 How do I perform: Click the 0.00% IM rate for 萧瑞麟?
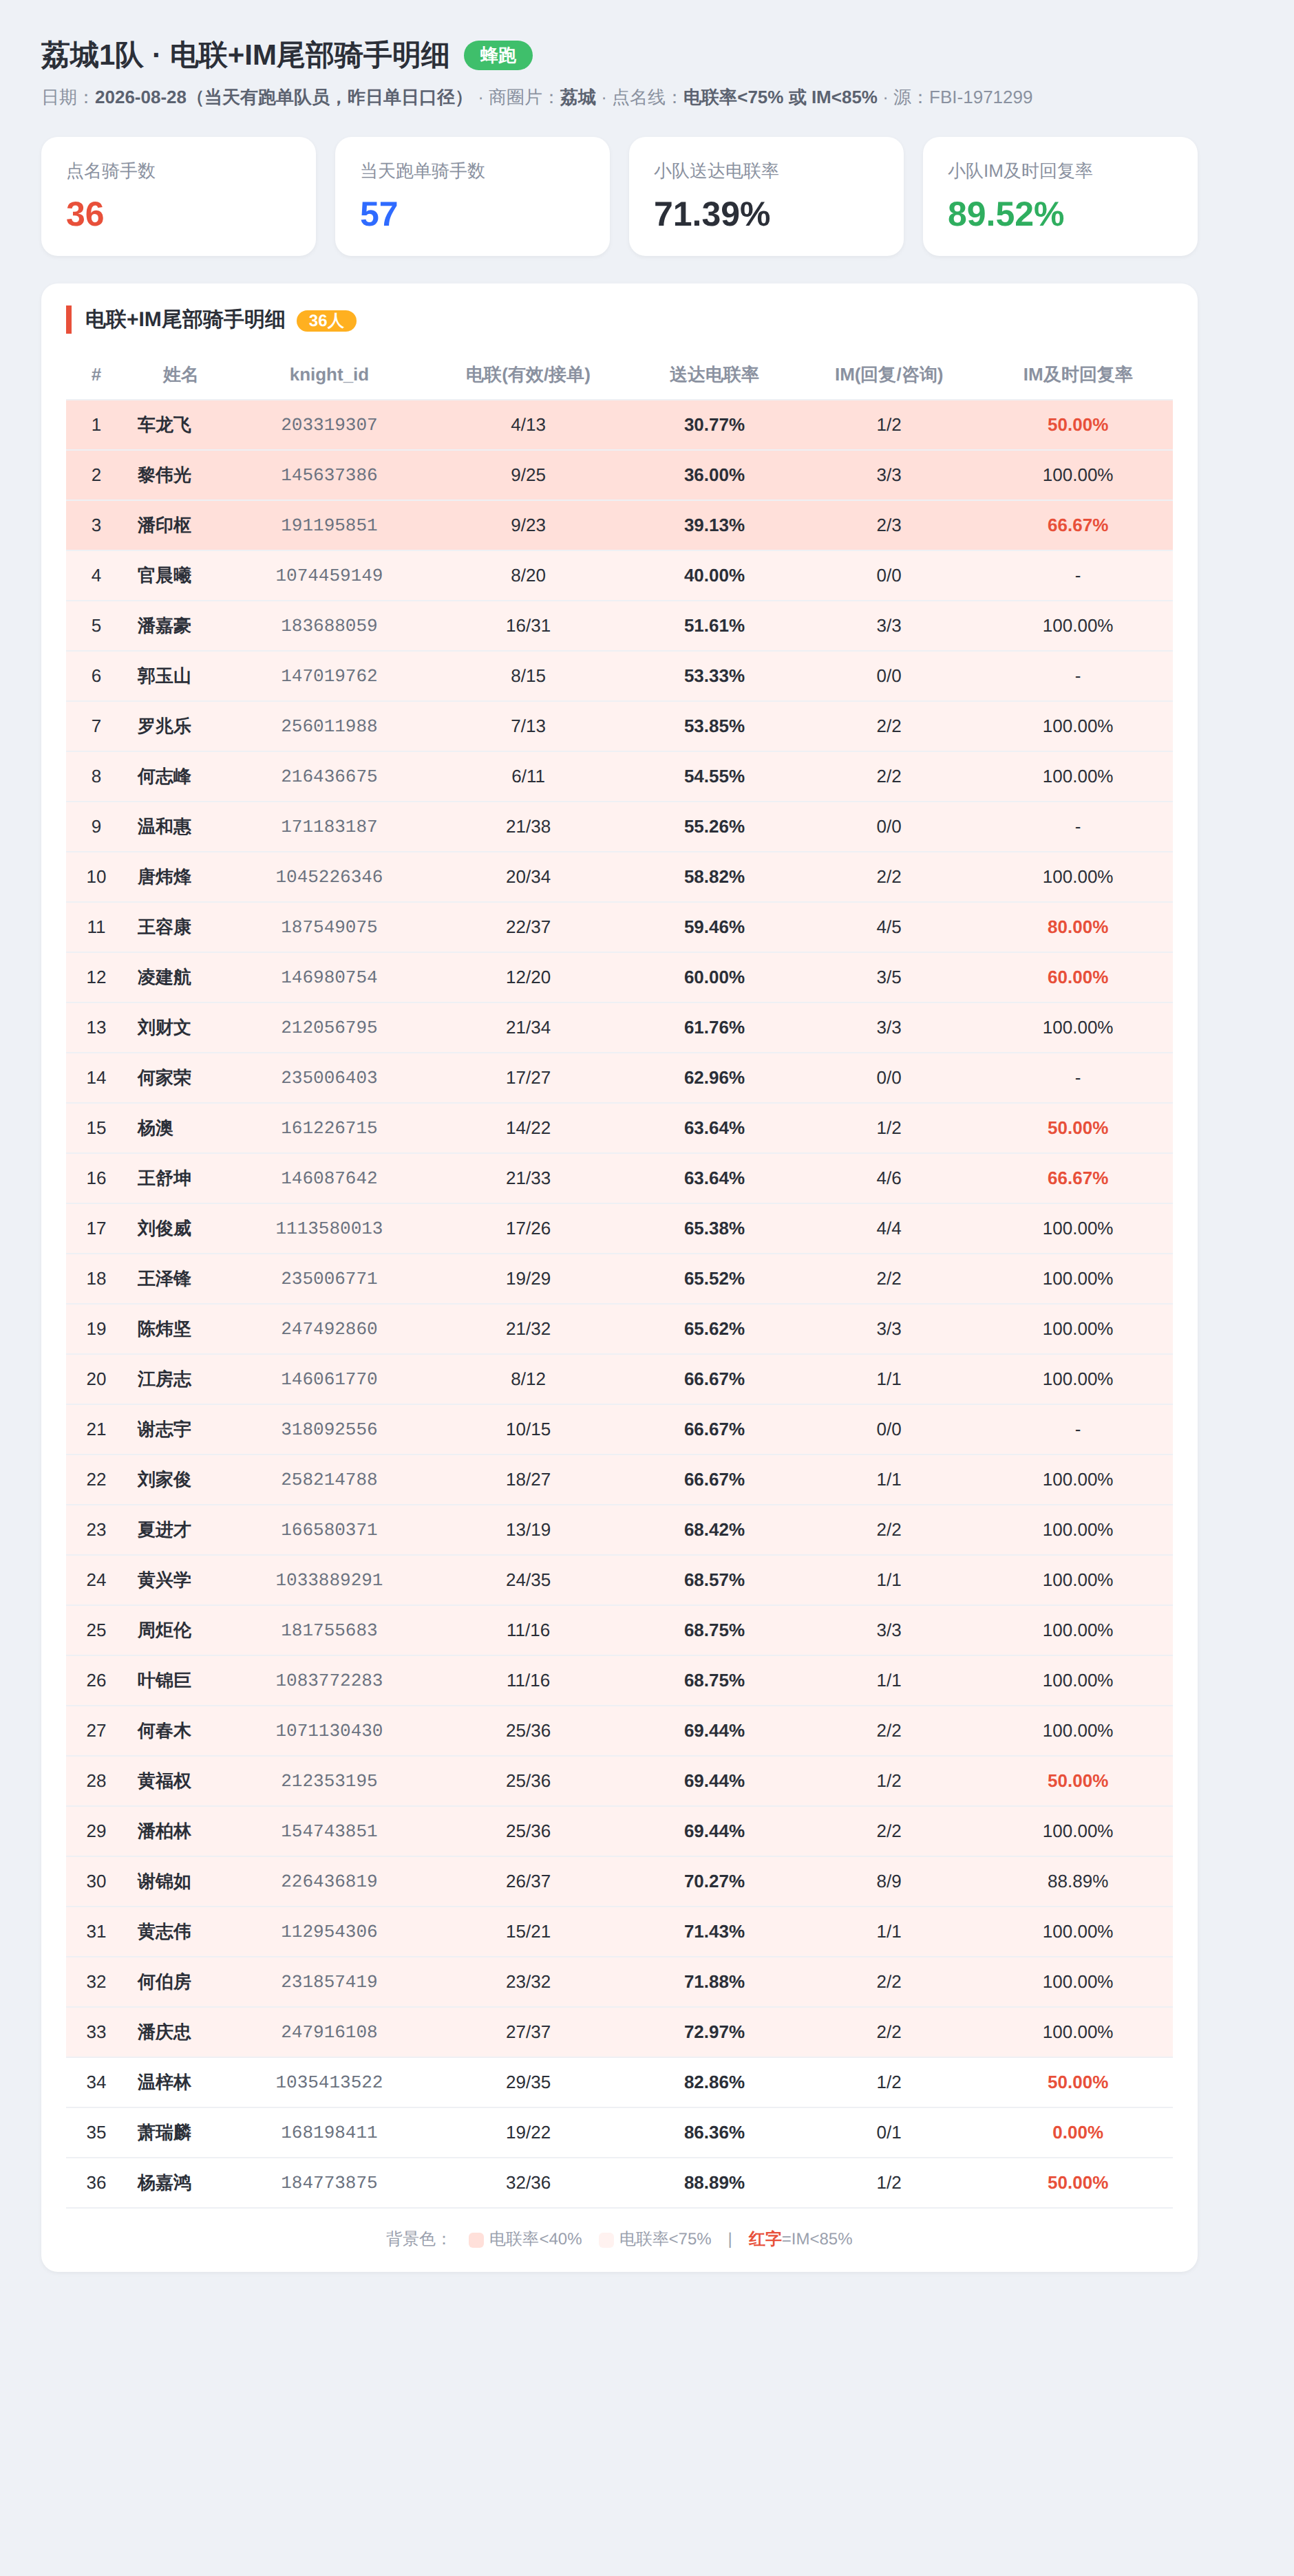click(1077, 2132)
